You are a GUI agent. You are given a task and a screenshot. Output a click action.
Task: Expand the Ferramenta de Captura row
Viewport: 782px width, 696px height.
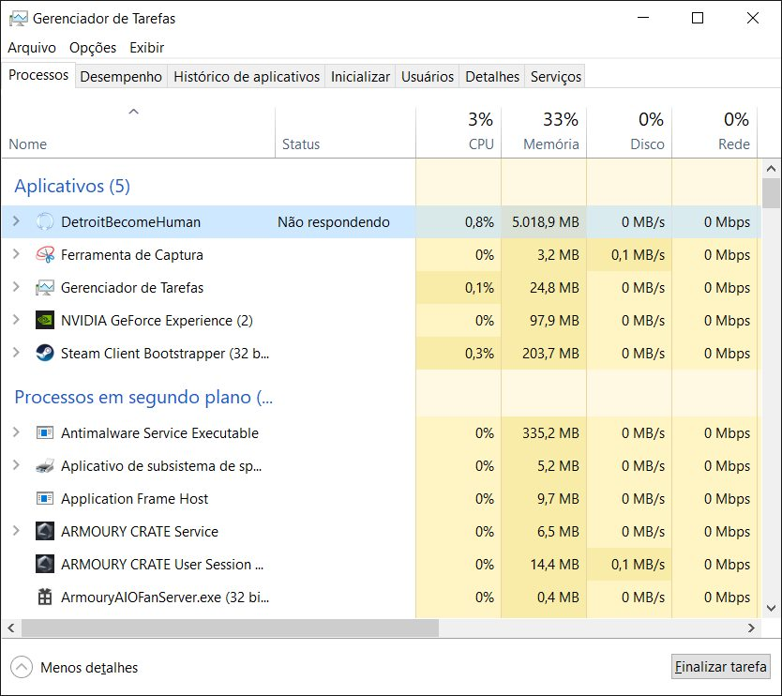(16, 254)
